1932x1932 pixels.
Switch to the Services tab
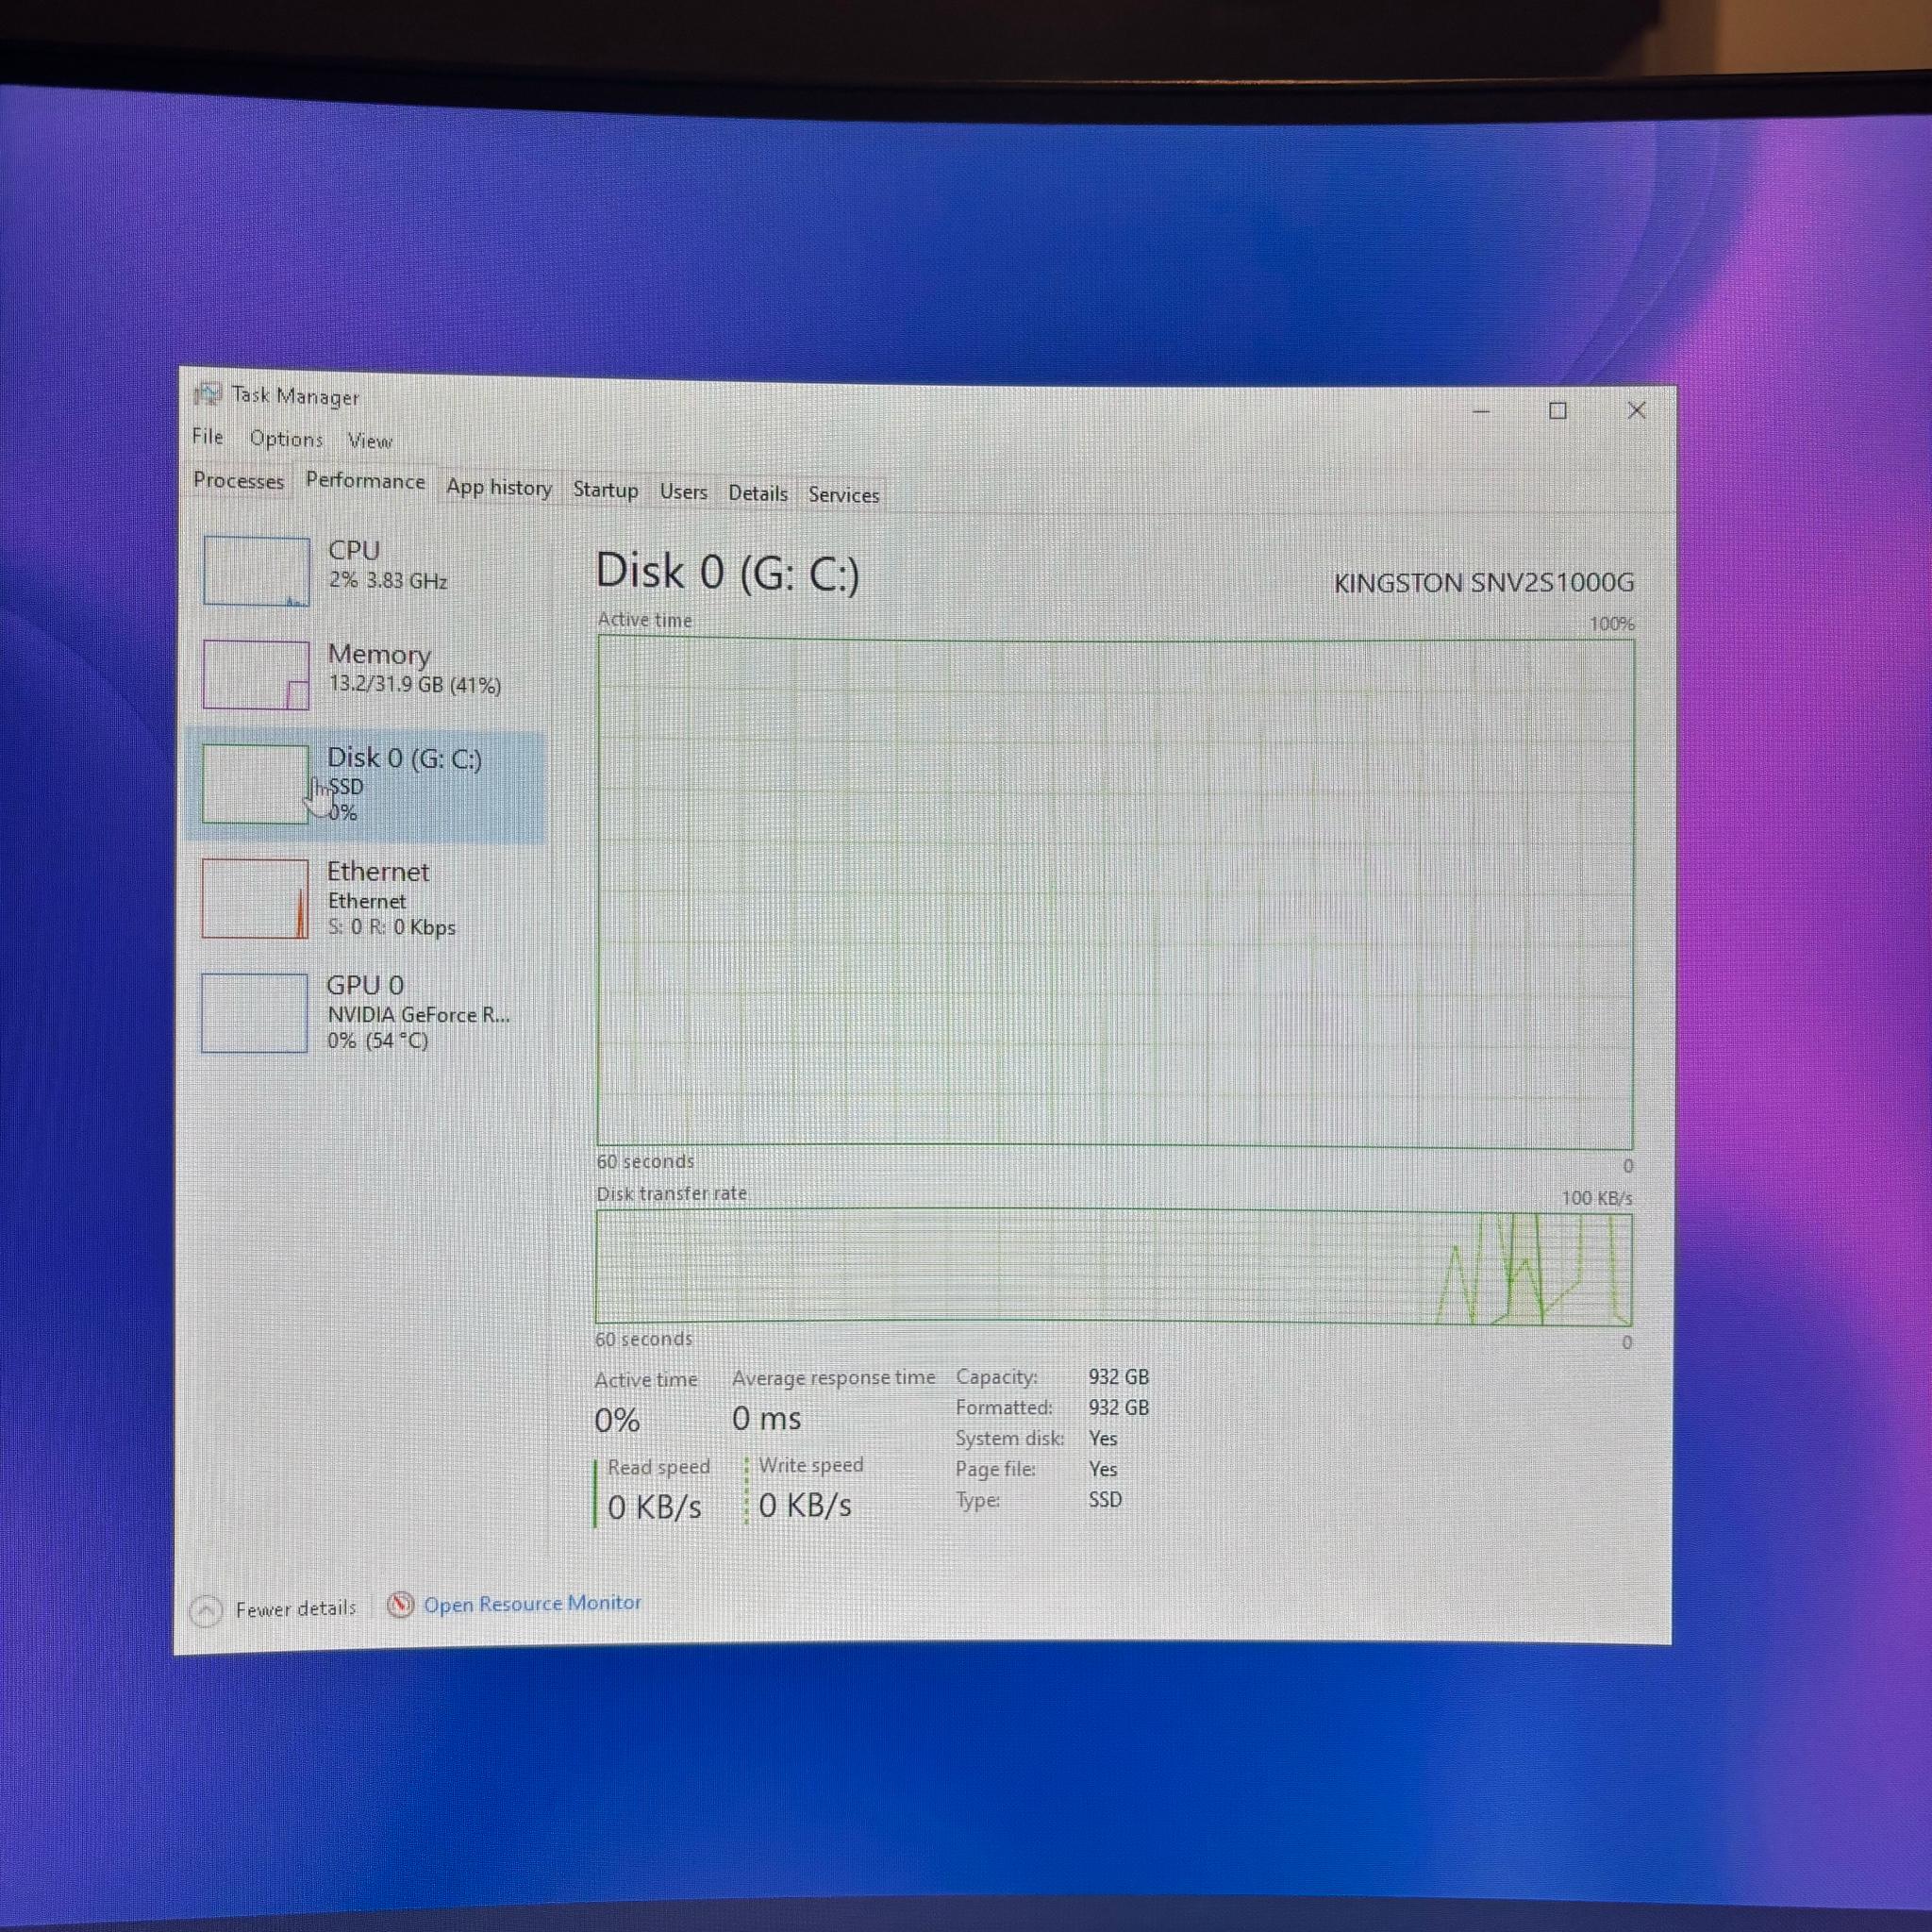[x=843, y=495]
